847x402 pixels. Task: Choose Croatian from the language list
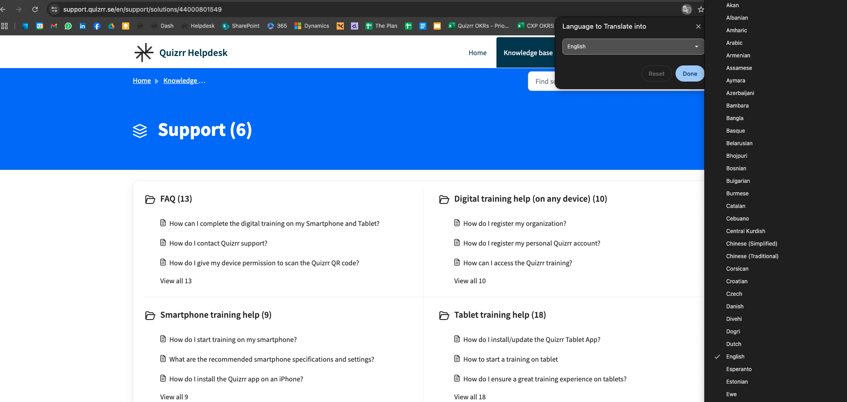[737, 281]
